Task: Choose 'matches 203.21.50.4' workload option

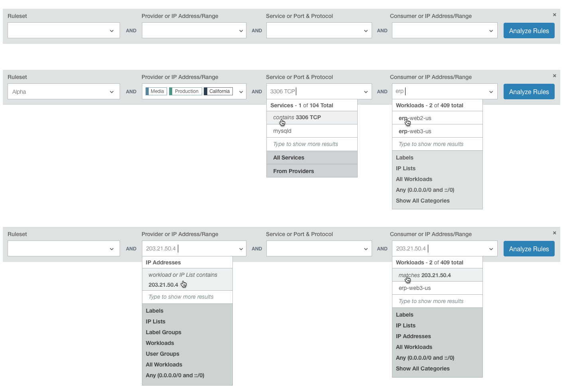Action: tap(437, 275)
